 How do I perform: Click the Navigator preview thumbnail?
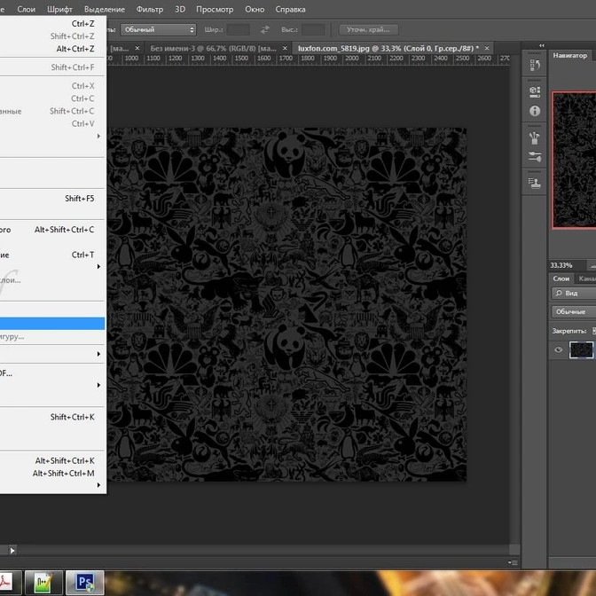pos(574,160)
